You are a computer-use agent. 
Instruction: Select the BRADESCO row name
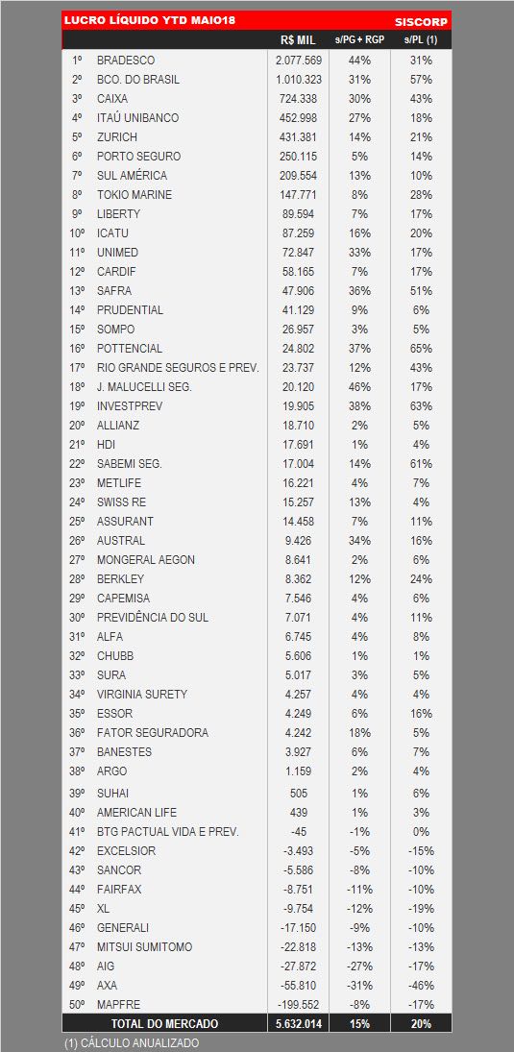point(126,61)
